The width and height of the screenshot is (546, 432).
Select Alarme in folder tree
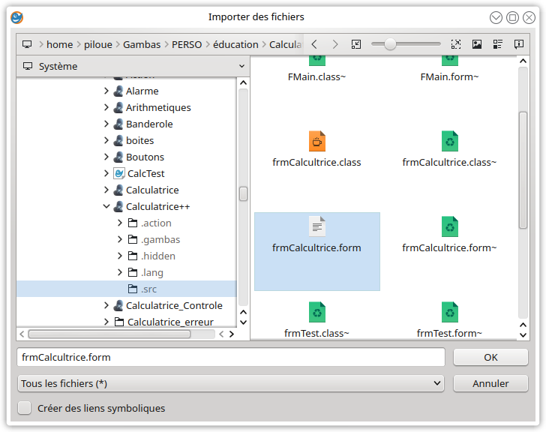(142, 91)
